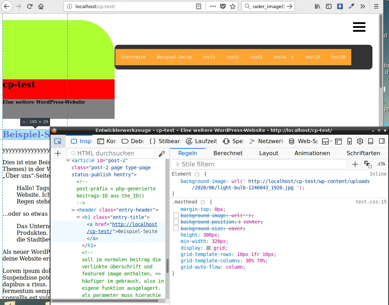Image resolution: width=389 pixels, height=305 pixels.
Task: Open the Laufzeitanalyse tab
Action: tap(201, 141)
